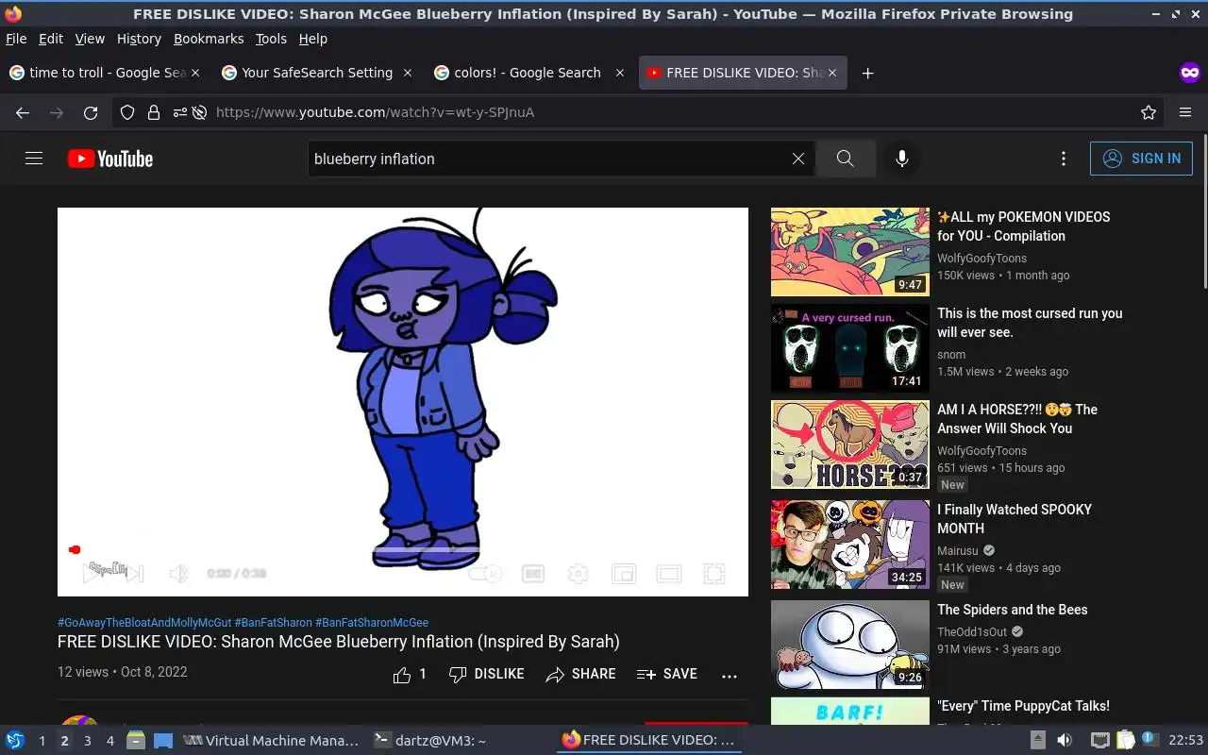The width and height of the screenshot is (1208, 755).
Task: Open a new browser tab
Action: pos(867,73)
